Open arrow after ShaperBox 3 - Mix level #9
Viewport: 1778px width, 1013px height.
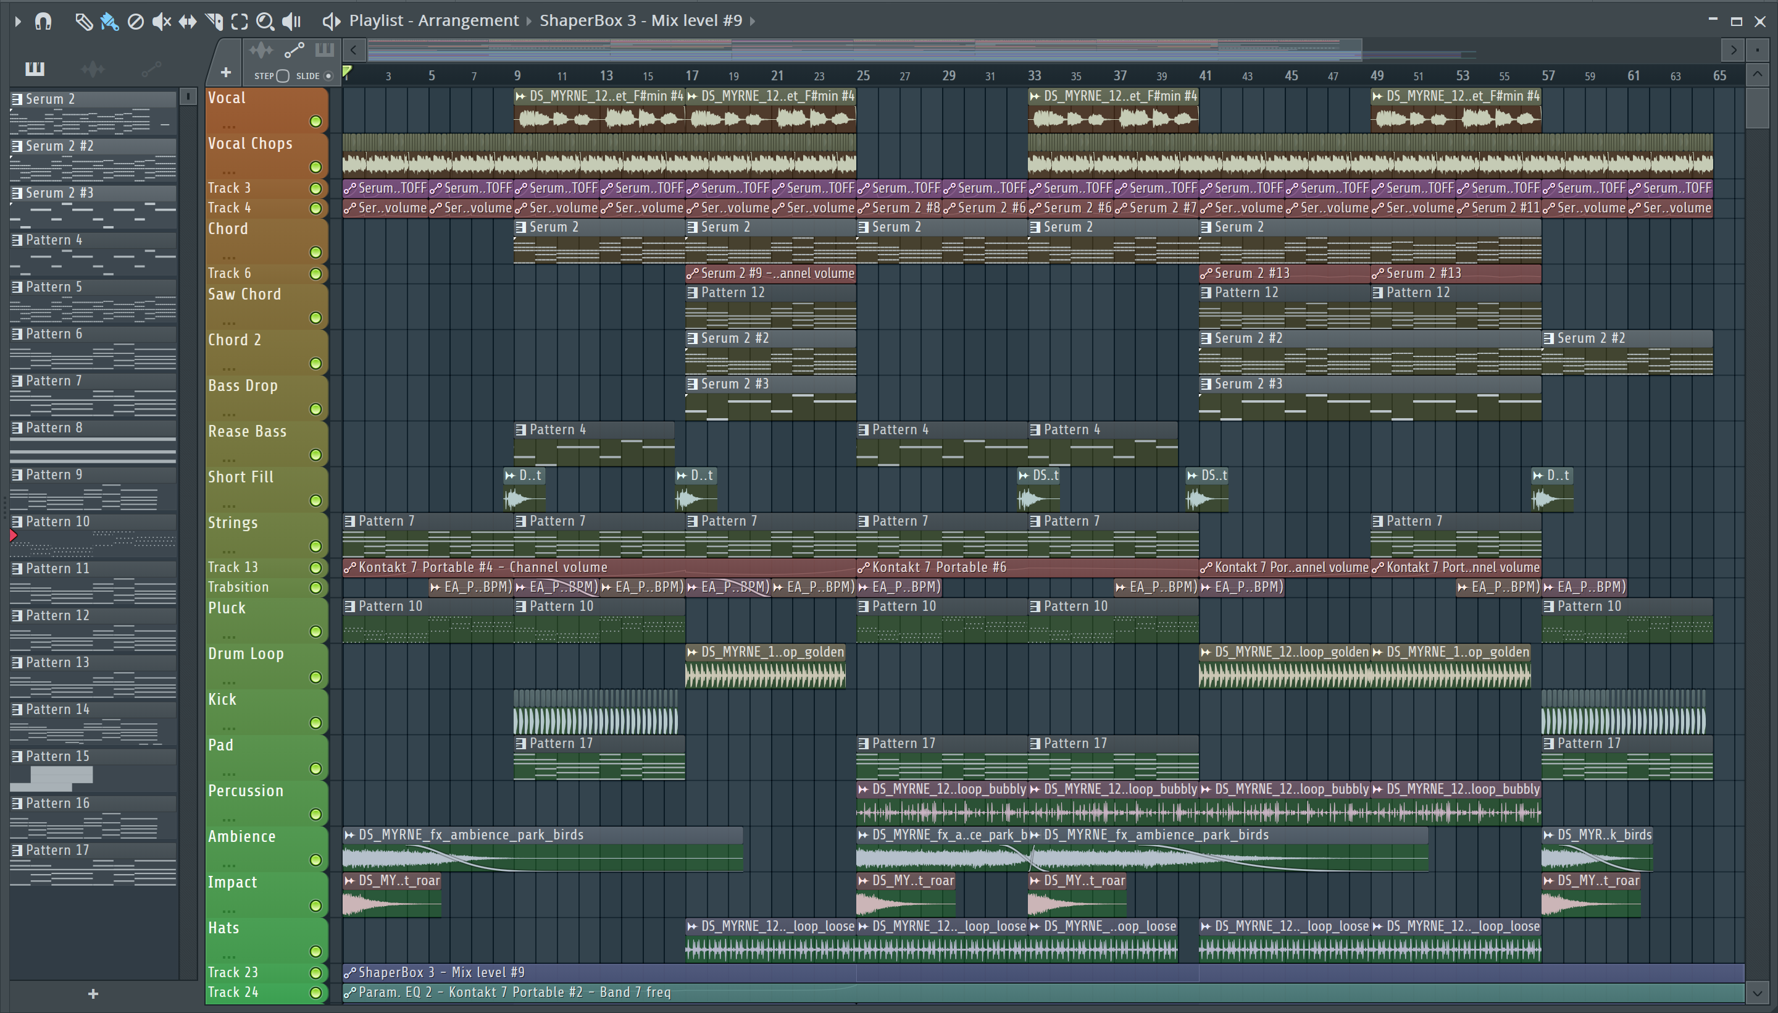click(x=753, y=22)
